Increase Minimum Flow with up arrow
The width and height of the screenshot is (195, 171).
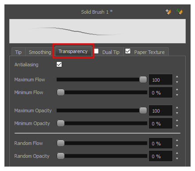(177, 89)
